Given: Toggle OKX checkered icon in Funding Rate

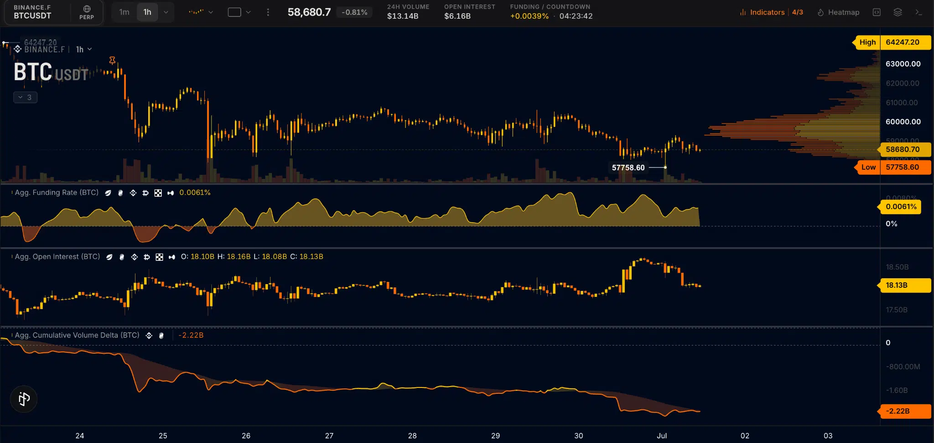Looking at the screenshot, I should (x=158, y=193).
